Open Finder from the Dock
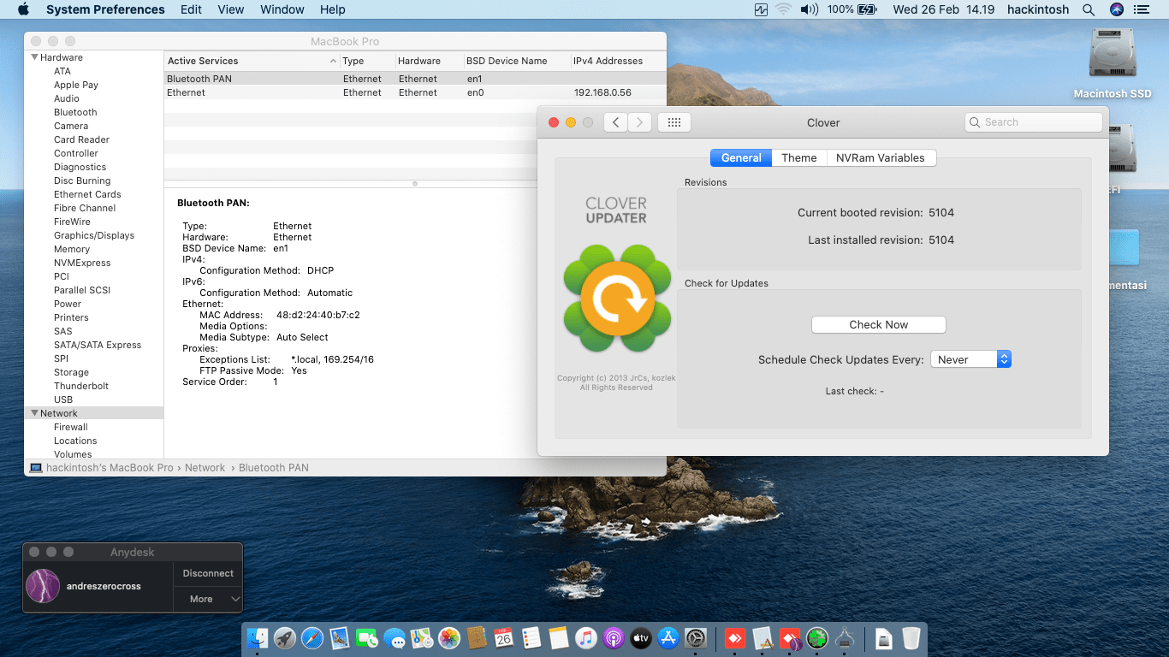 coord(258,638)
